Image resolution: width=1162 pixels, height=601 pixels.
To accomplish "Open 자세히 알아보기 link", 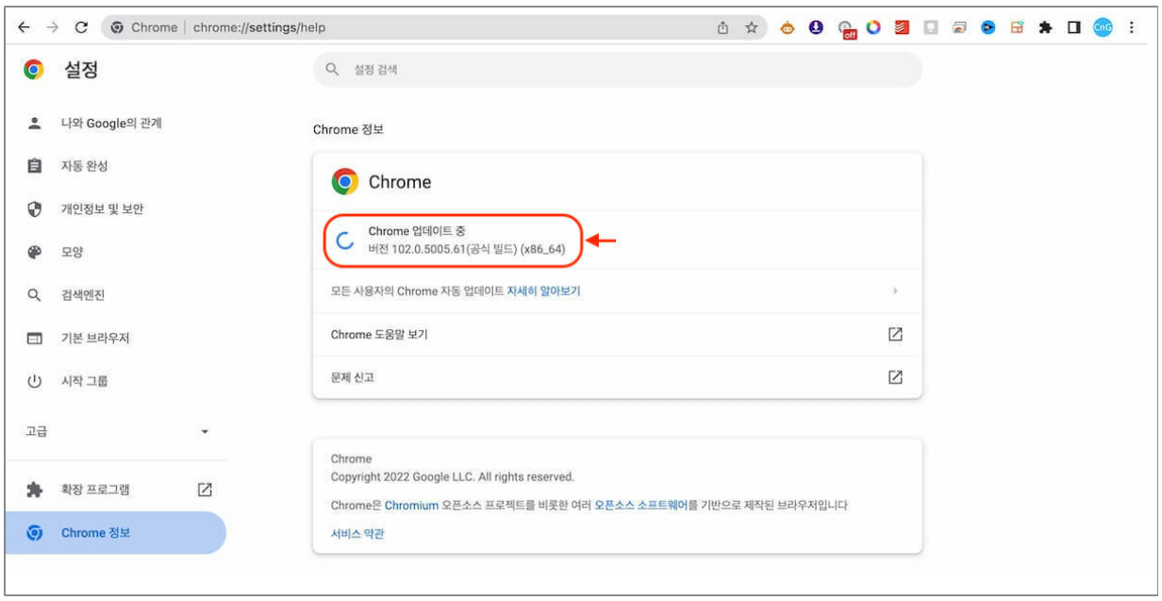I will pyautogui.click(x=543, y=291).
